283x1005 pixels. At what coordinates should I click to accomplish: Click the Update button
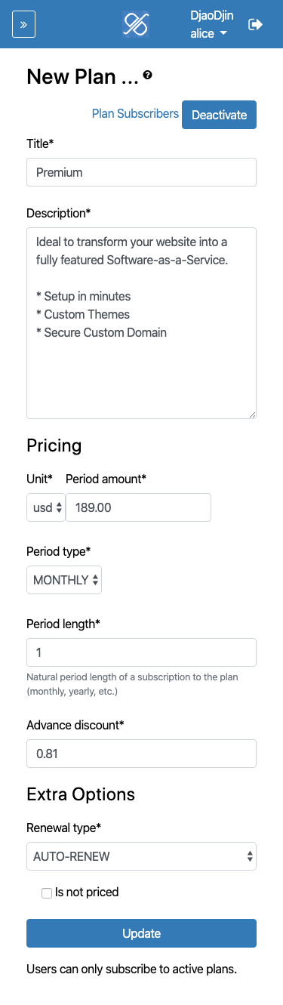[x=141, y=933]
